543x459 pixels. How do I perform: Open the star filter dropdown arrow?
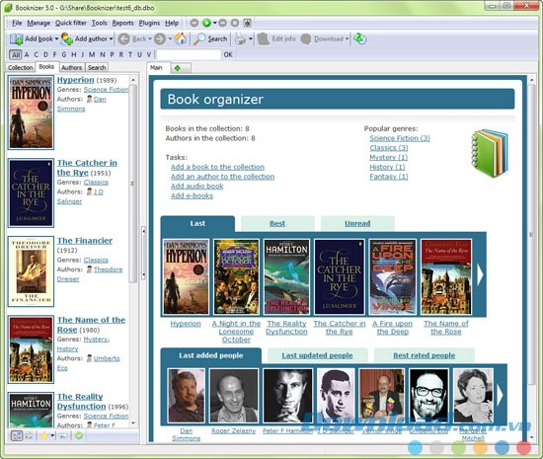click(x=52, y=435)
